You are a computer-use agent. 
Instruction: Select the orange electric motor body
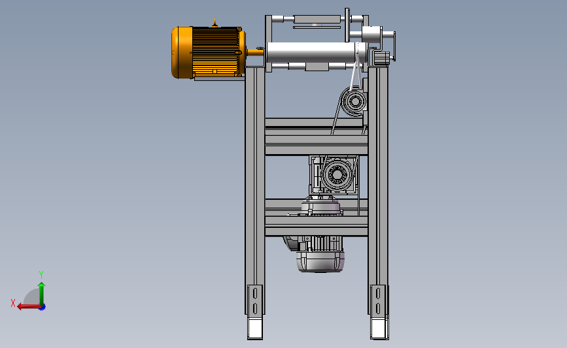click(208, 52)
